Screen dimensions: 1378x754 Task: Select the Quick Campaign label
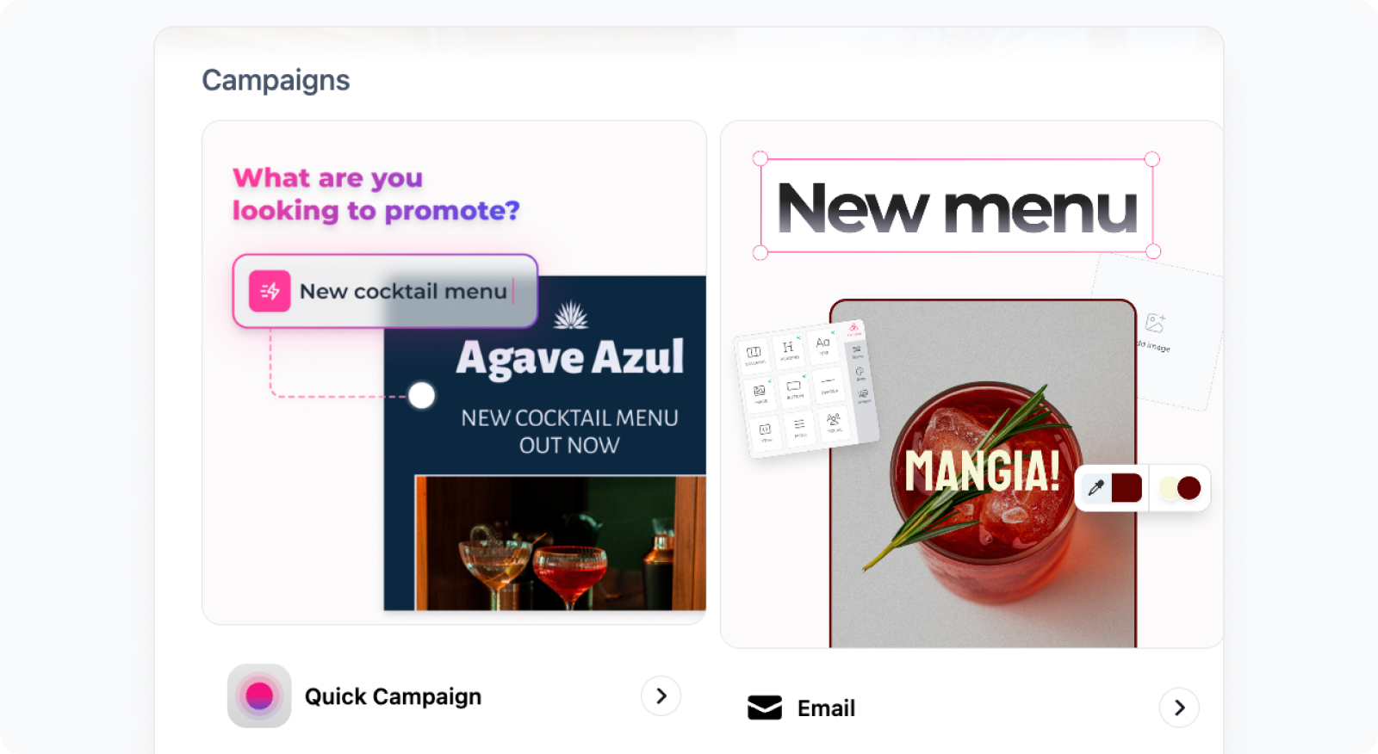pos(393,696)
